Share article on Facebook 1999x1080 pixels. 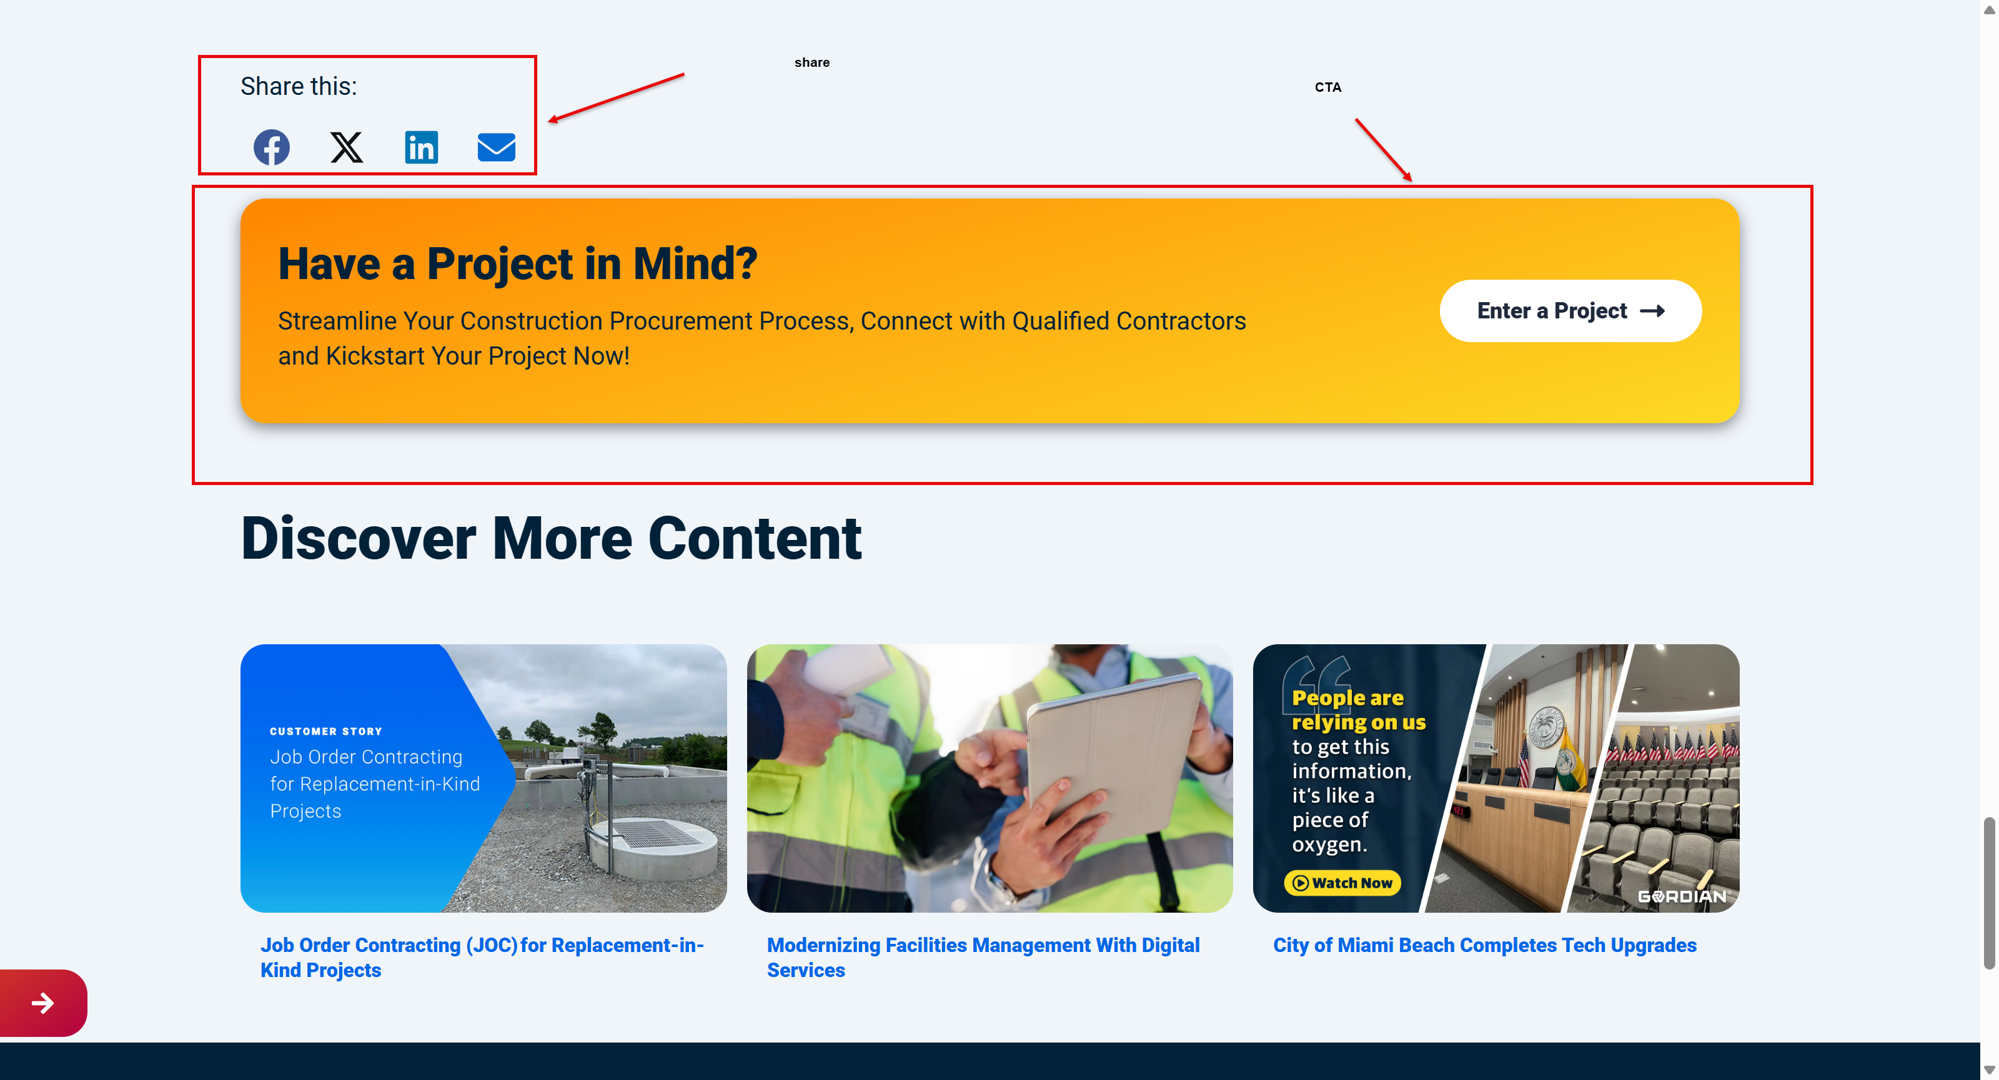(x=272, y=147)
